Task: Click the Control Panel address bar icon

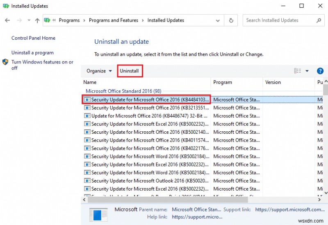Action: click(47, 20)
